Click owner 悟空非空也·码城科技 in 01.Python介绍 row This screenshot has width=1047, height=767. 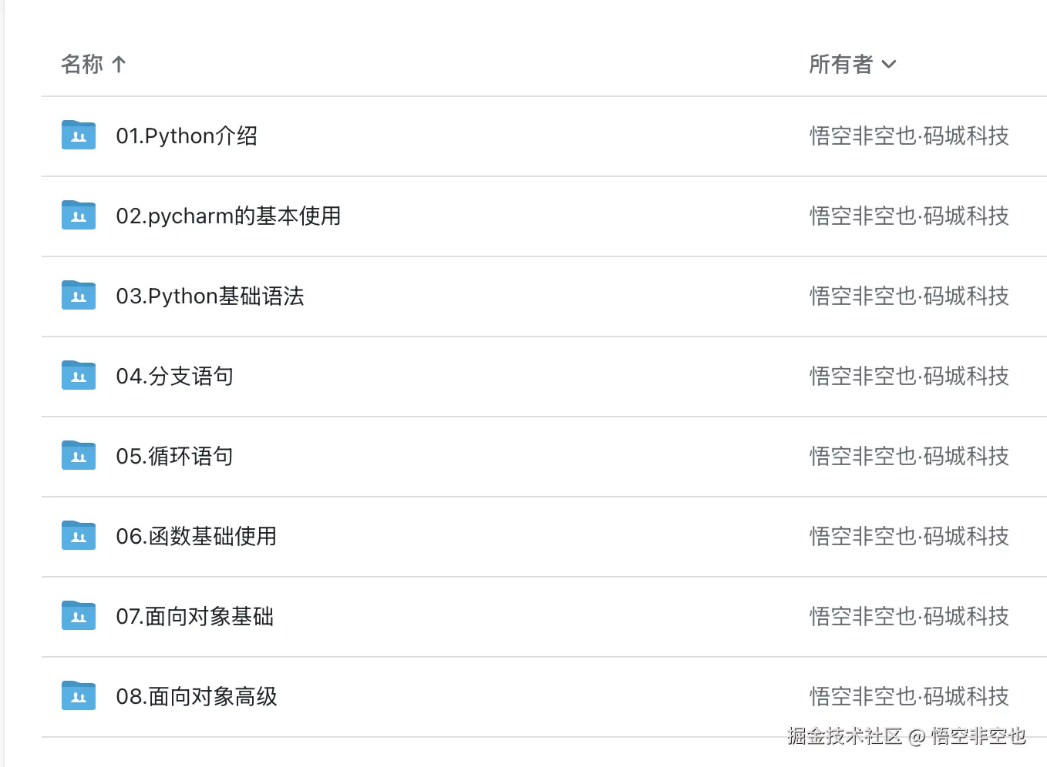[x=909, y=136]
